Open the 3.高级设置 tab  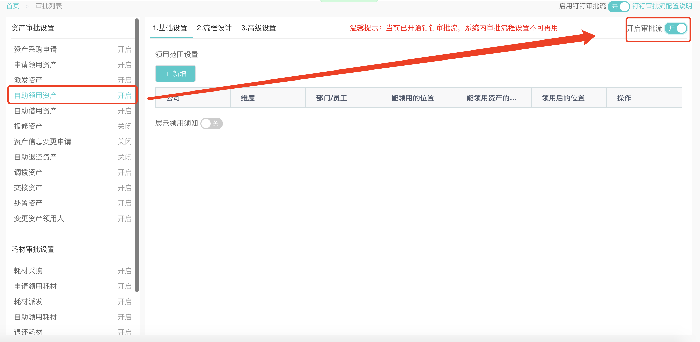258,28
